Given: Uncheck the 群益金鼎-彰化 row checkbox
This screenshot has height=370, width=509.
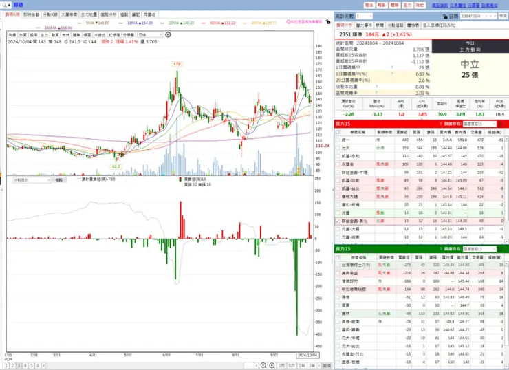Looking at the screenshot, I should [x=338, y=221].
